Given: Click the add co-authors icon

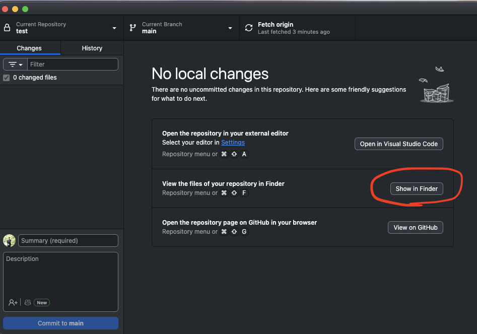Looking at the screenshot, I should click(13, 302).
